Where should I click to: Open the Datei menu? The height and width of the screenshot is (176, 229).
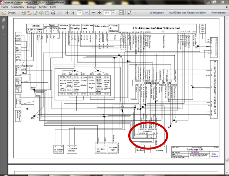pyautogui.click(x=5, y=7)
